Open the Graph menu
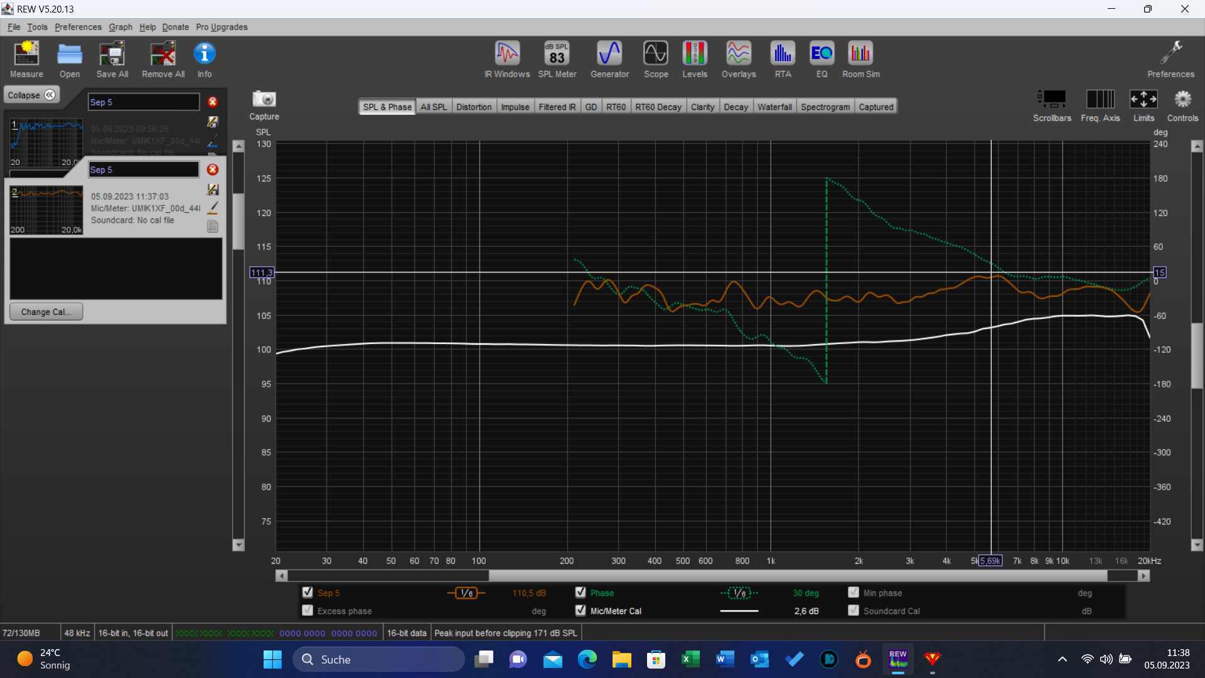 (x=120, y=27)
